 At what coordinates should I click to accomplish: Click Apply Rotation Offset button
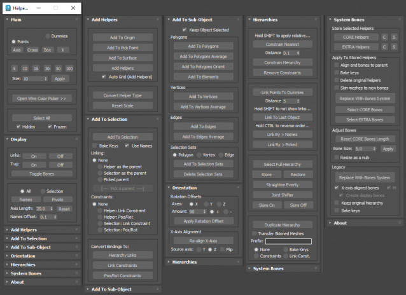204,221
